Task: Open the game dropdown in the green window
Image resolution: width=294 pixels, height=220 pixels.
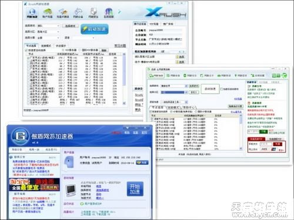Action: click(174, 86)
